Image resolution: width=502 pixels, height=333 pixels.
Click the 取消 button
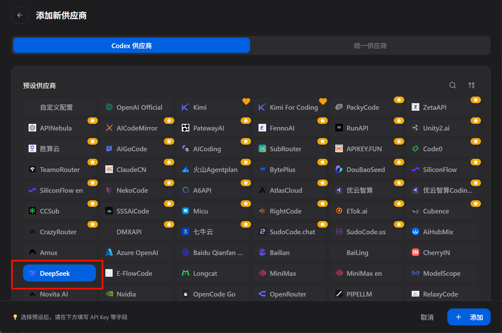pos(427,317)
